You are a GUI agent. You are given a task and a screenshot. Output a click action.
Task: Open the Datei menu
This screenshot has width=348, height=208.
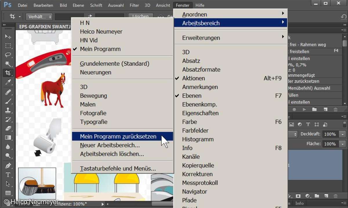(x=23, y=5)
